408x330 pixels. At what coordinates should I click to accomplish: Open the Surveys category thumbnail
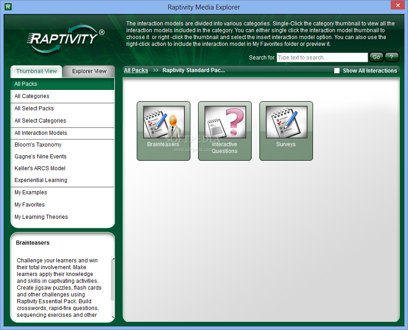(x=286, y=131)
